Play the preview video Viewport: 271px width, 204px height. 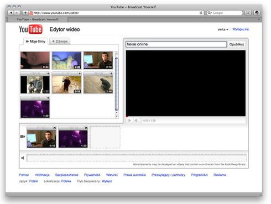(x=129, y=121)
